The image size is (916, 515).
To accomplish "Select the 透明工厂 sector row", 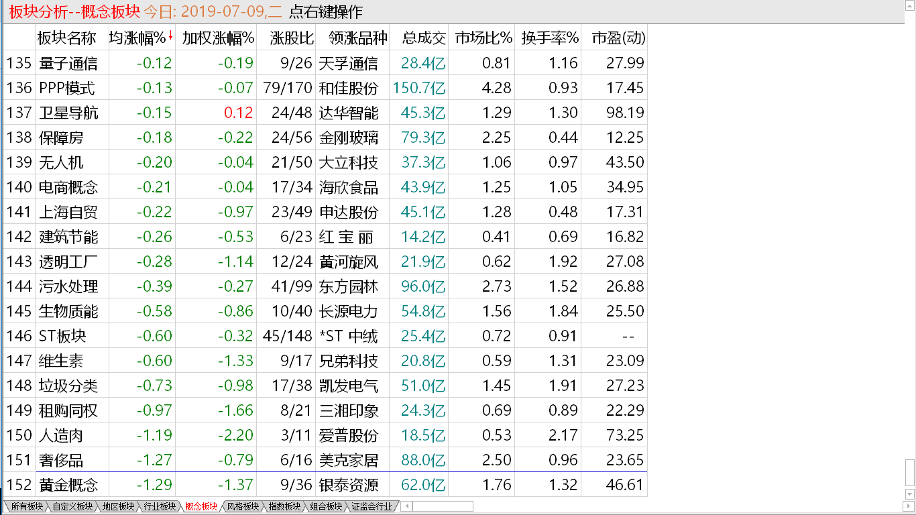I will click(325, 262).
